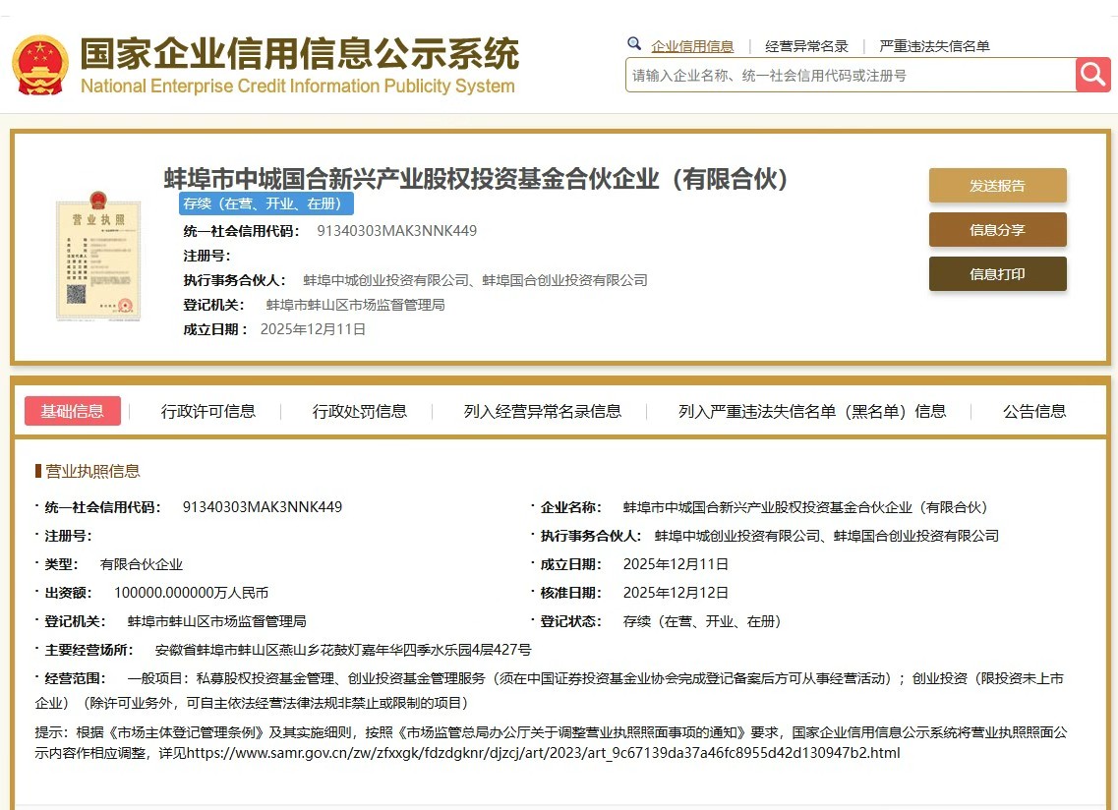Select the 经营异常名录 search category
1118x810 pixels.
pos(806,46)
